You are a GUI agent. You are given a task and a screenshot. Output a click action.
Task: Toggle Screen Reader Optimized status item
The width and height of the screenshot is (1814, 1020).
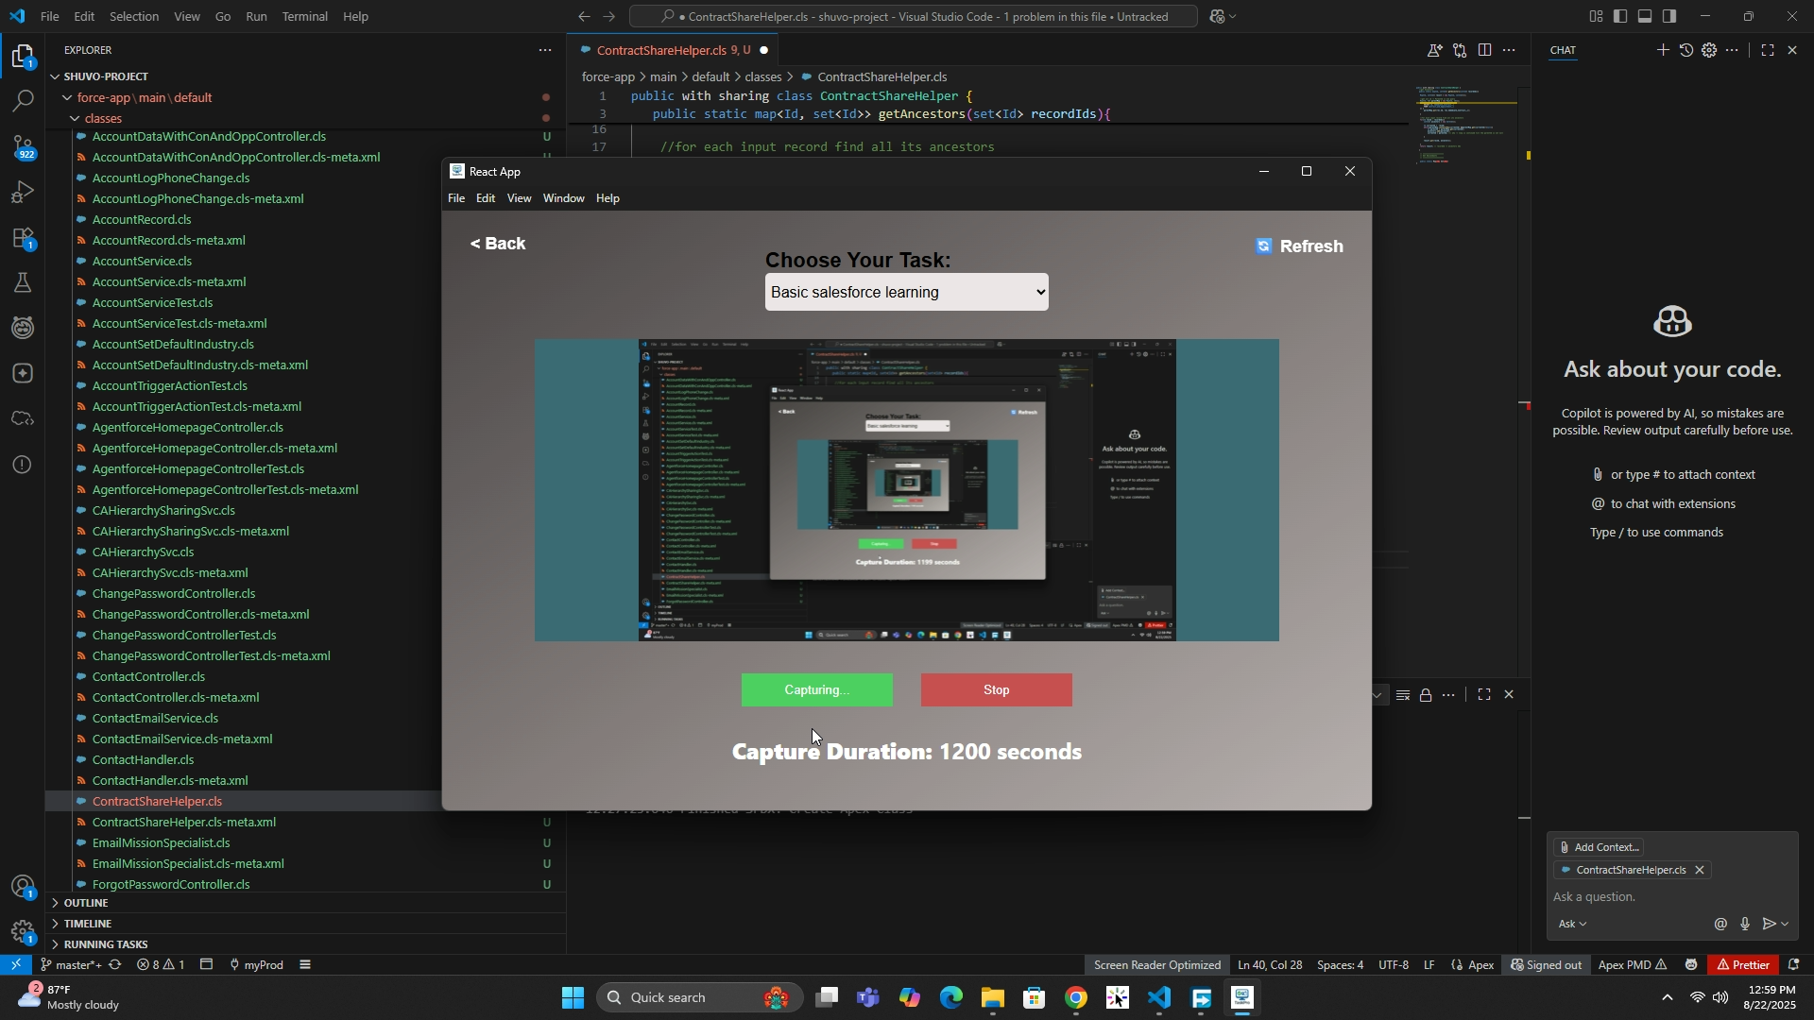(1156, 965)
